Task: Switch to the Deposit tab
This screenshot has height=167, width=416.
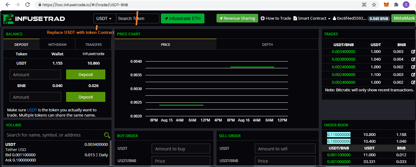Action: 21,45
